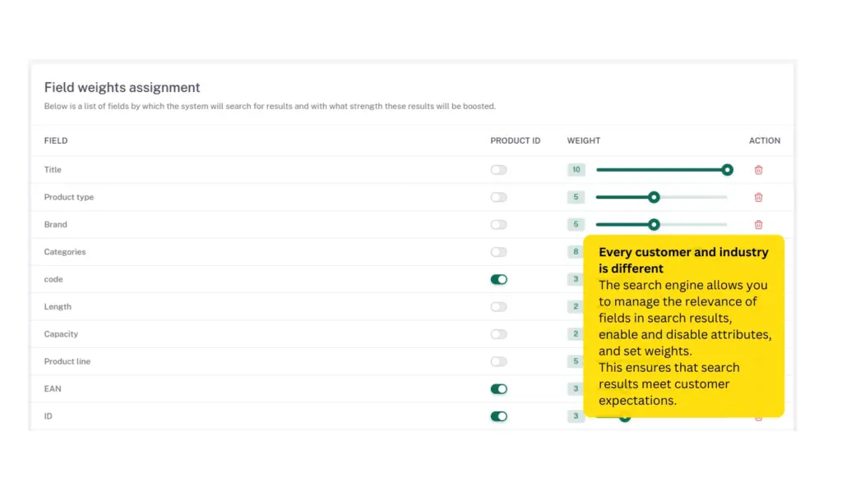Screen dimensions: 842x486
Task: Select the Product line field name
Action: [67, 361]
